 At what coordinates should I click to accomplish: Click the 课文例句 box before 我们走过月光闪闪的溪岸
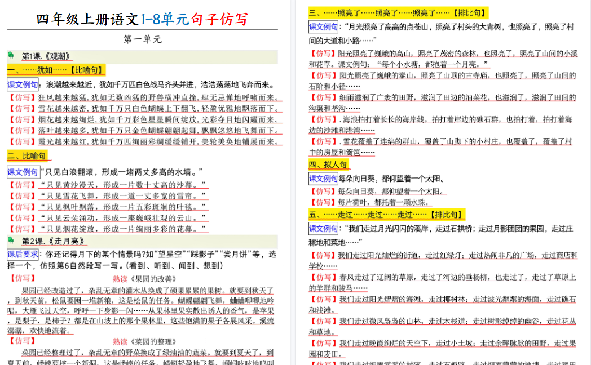(323, 229)
